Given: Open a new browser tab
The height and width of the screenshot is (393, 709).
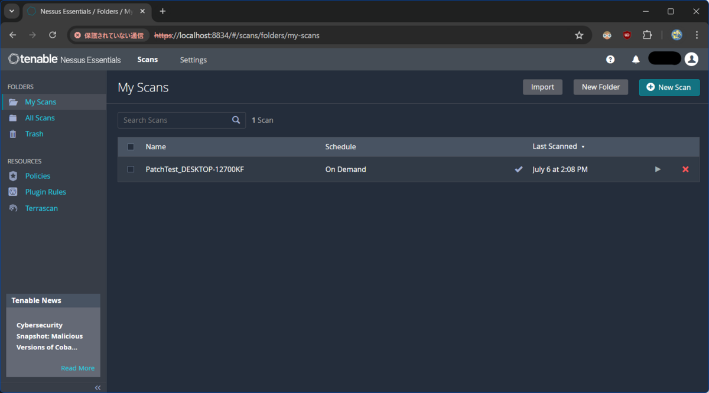Looking at the screenshot, I should (162, 11).
